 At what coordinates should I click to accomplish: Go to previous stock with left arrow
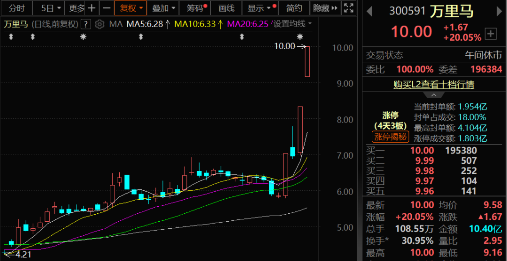click(x=369, y=12)
